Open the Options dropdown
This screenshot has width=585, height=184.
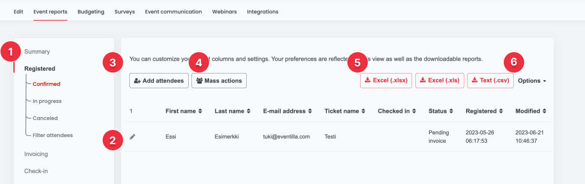coord(532,81)
